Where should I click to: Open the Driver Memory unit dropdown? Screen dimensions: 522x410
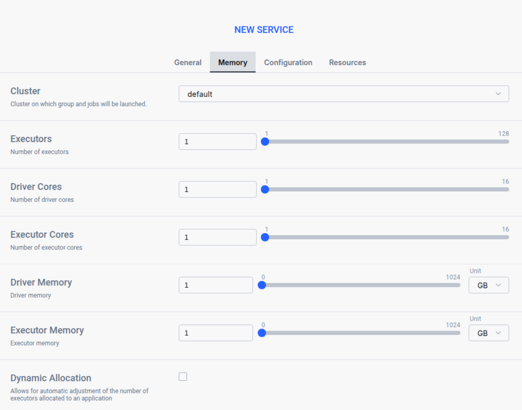[488, 285]
